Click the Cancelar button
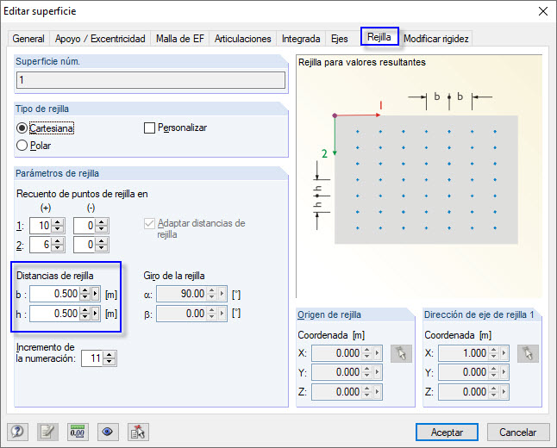This screenshot has height=448, width=557. [x=518, y=432]
